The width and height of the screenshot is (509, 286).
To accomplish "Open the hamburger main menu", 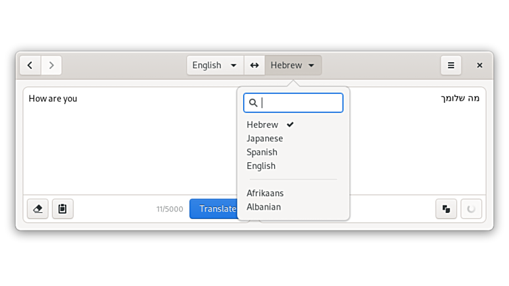I will [x=451, y=66].
